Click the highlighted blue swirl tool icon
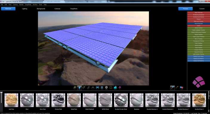Screen dimensions: 210x114 79,88
